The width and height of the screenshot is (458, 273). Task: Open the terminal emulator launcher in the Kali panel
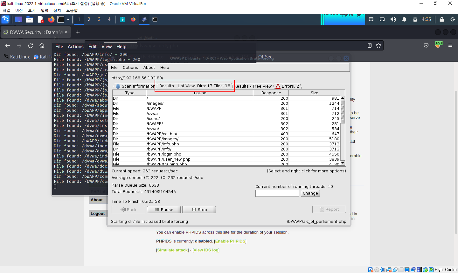tap(61, 19)
